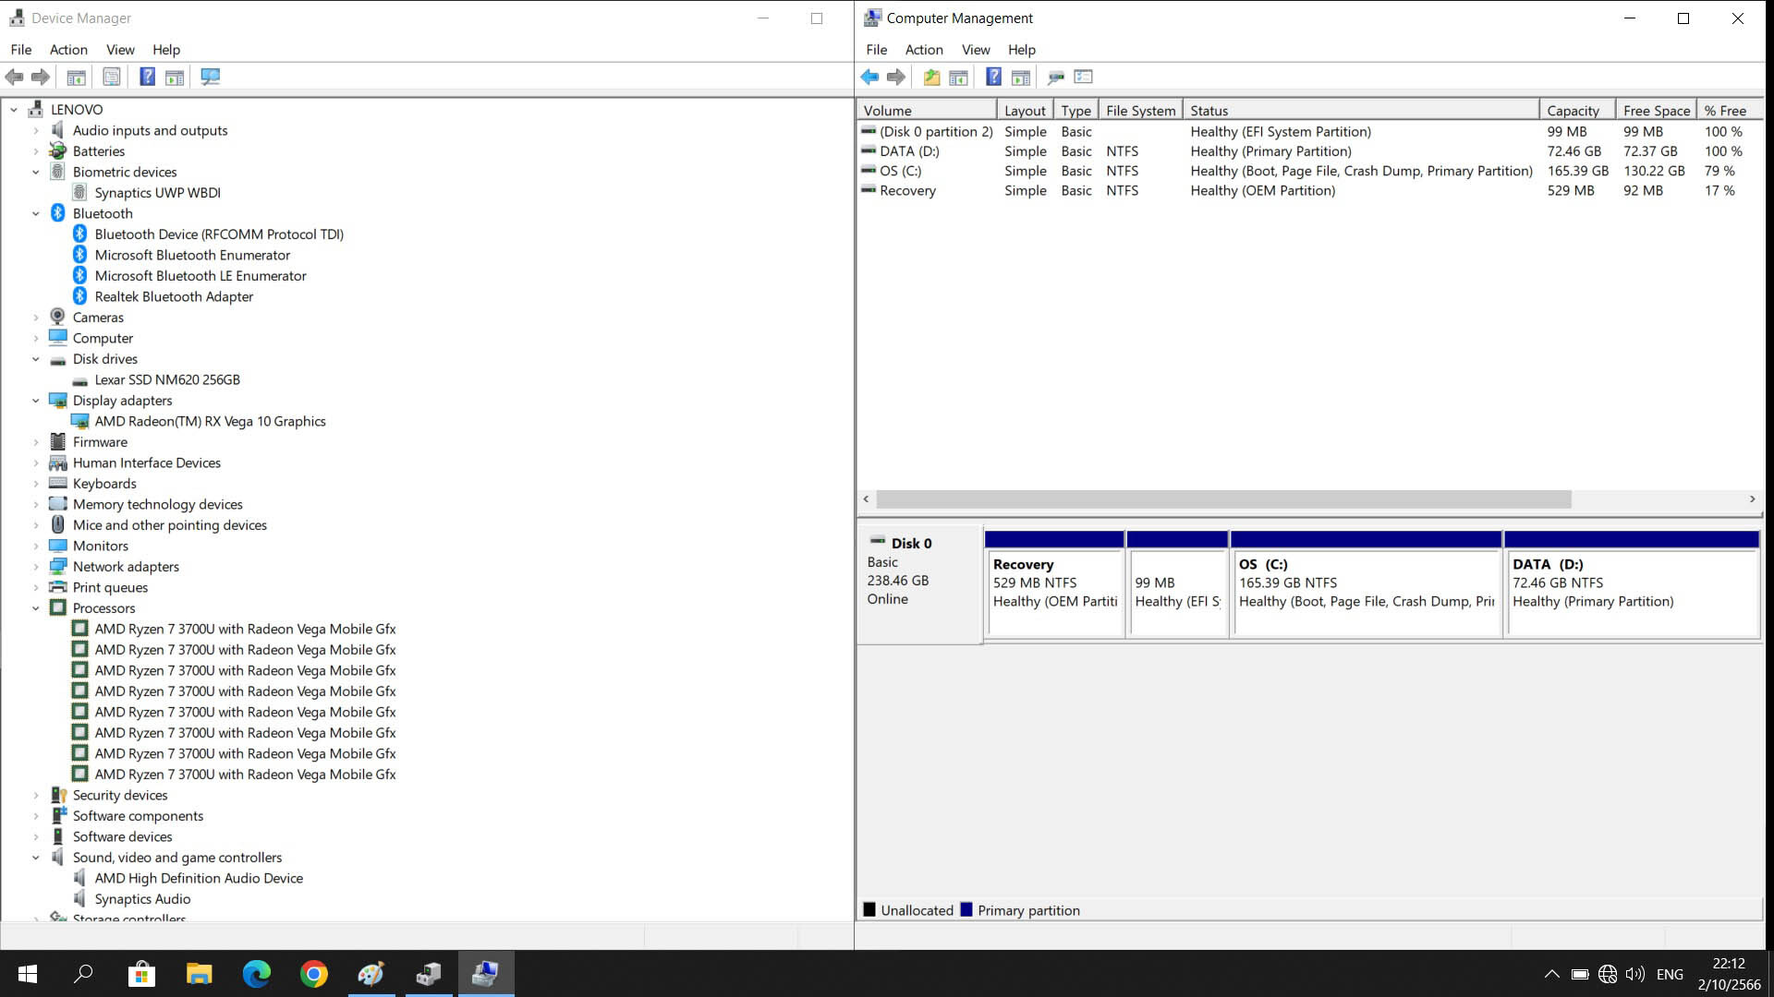Click Help icon in Device Manager toolbar
The width and height of the screenshot is (1774, 997).
pos(147,78)
